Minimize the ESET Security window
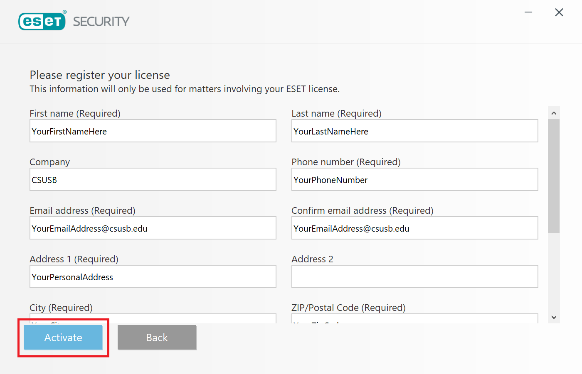 click(528, 12)
